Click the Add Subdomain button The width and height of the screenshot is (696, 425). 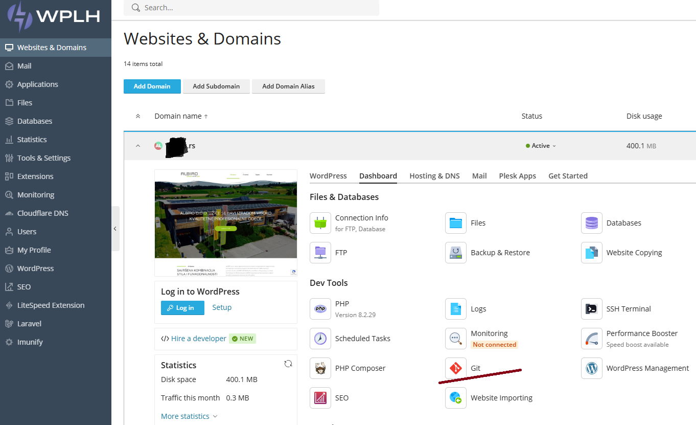click(216, 86)
